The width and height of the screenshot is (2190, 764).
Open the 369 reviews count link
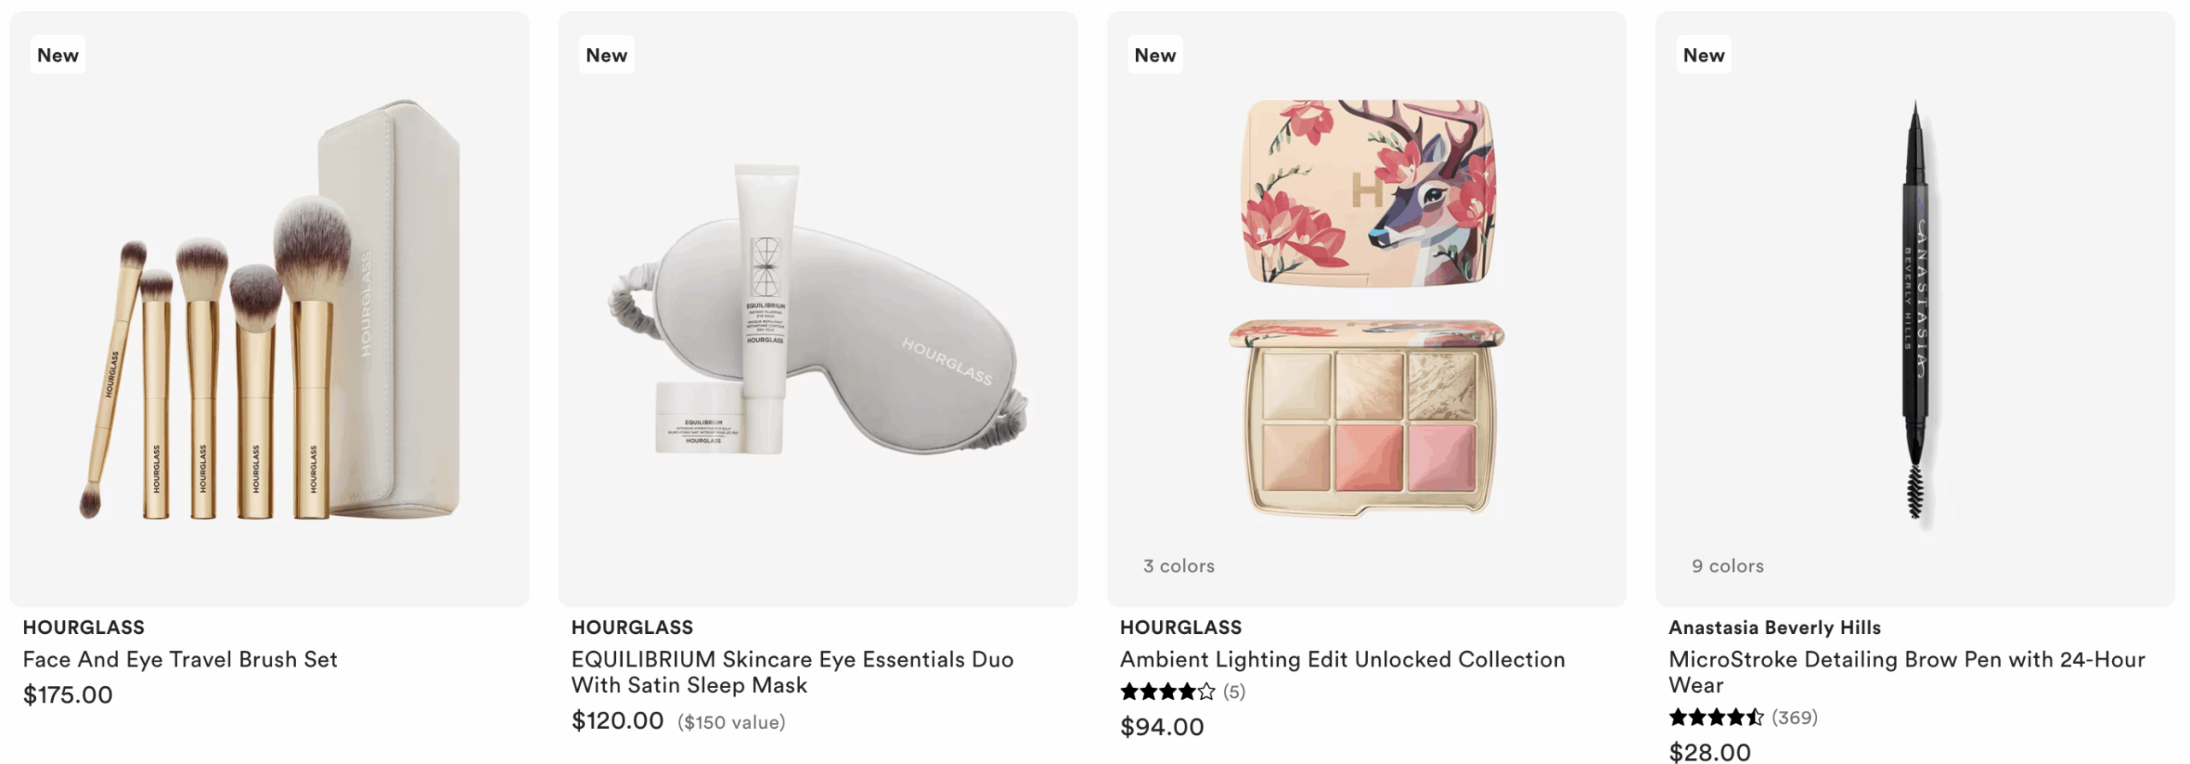pyautogui.click(x=1794, y=717)
